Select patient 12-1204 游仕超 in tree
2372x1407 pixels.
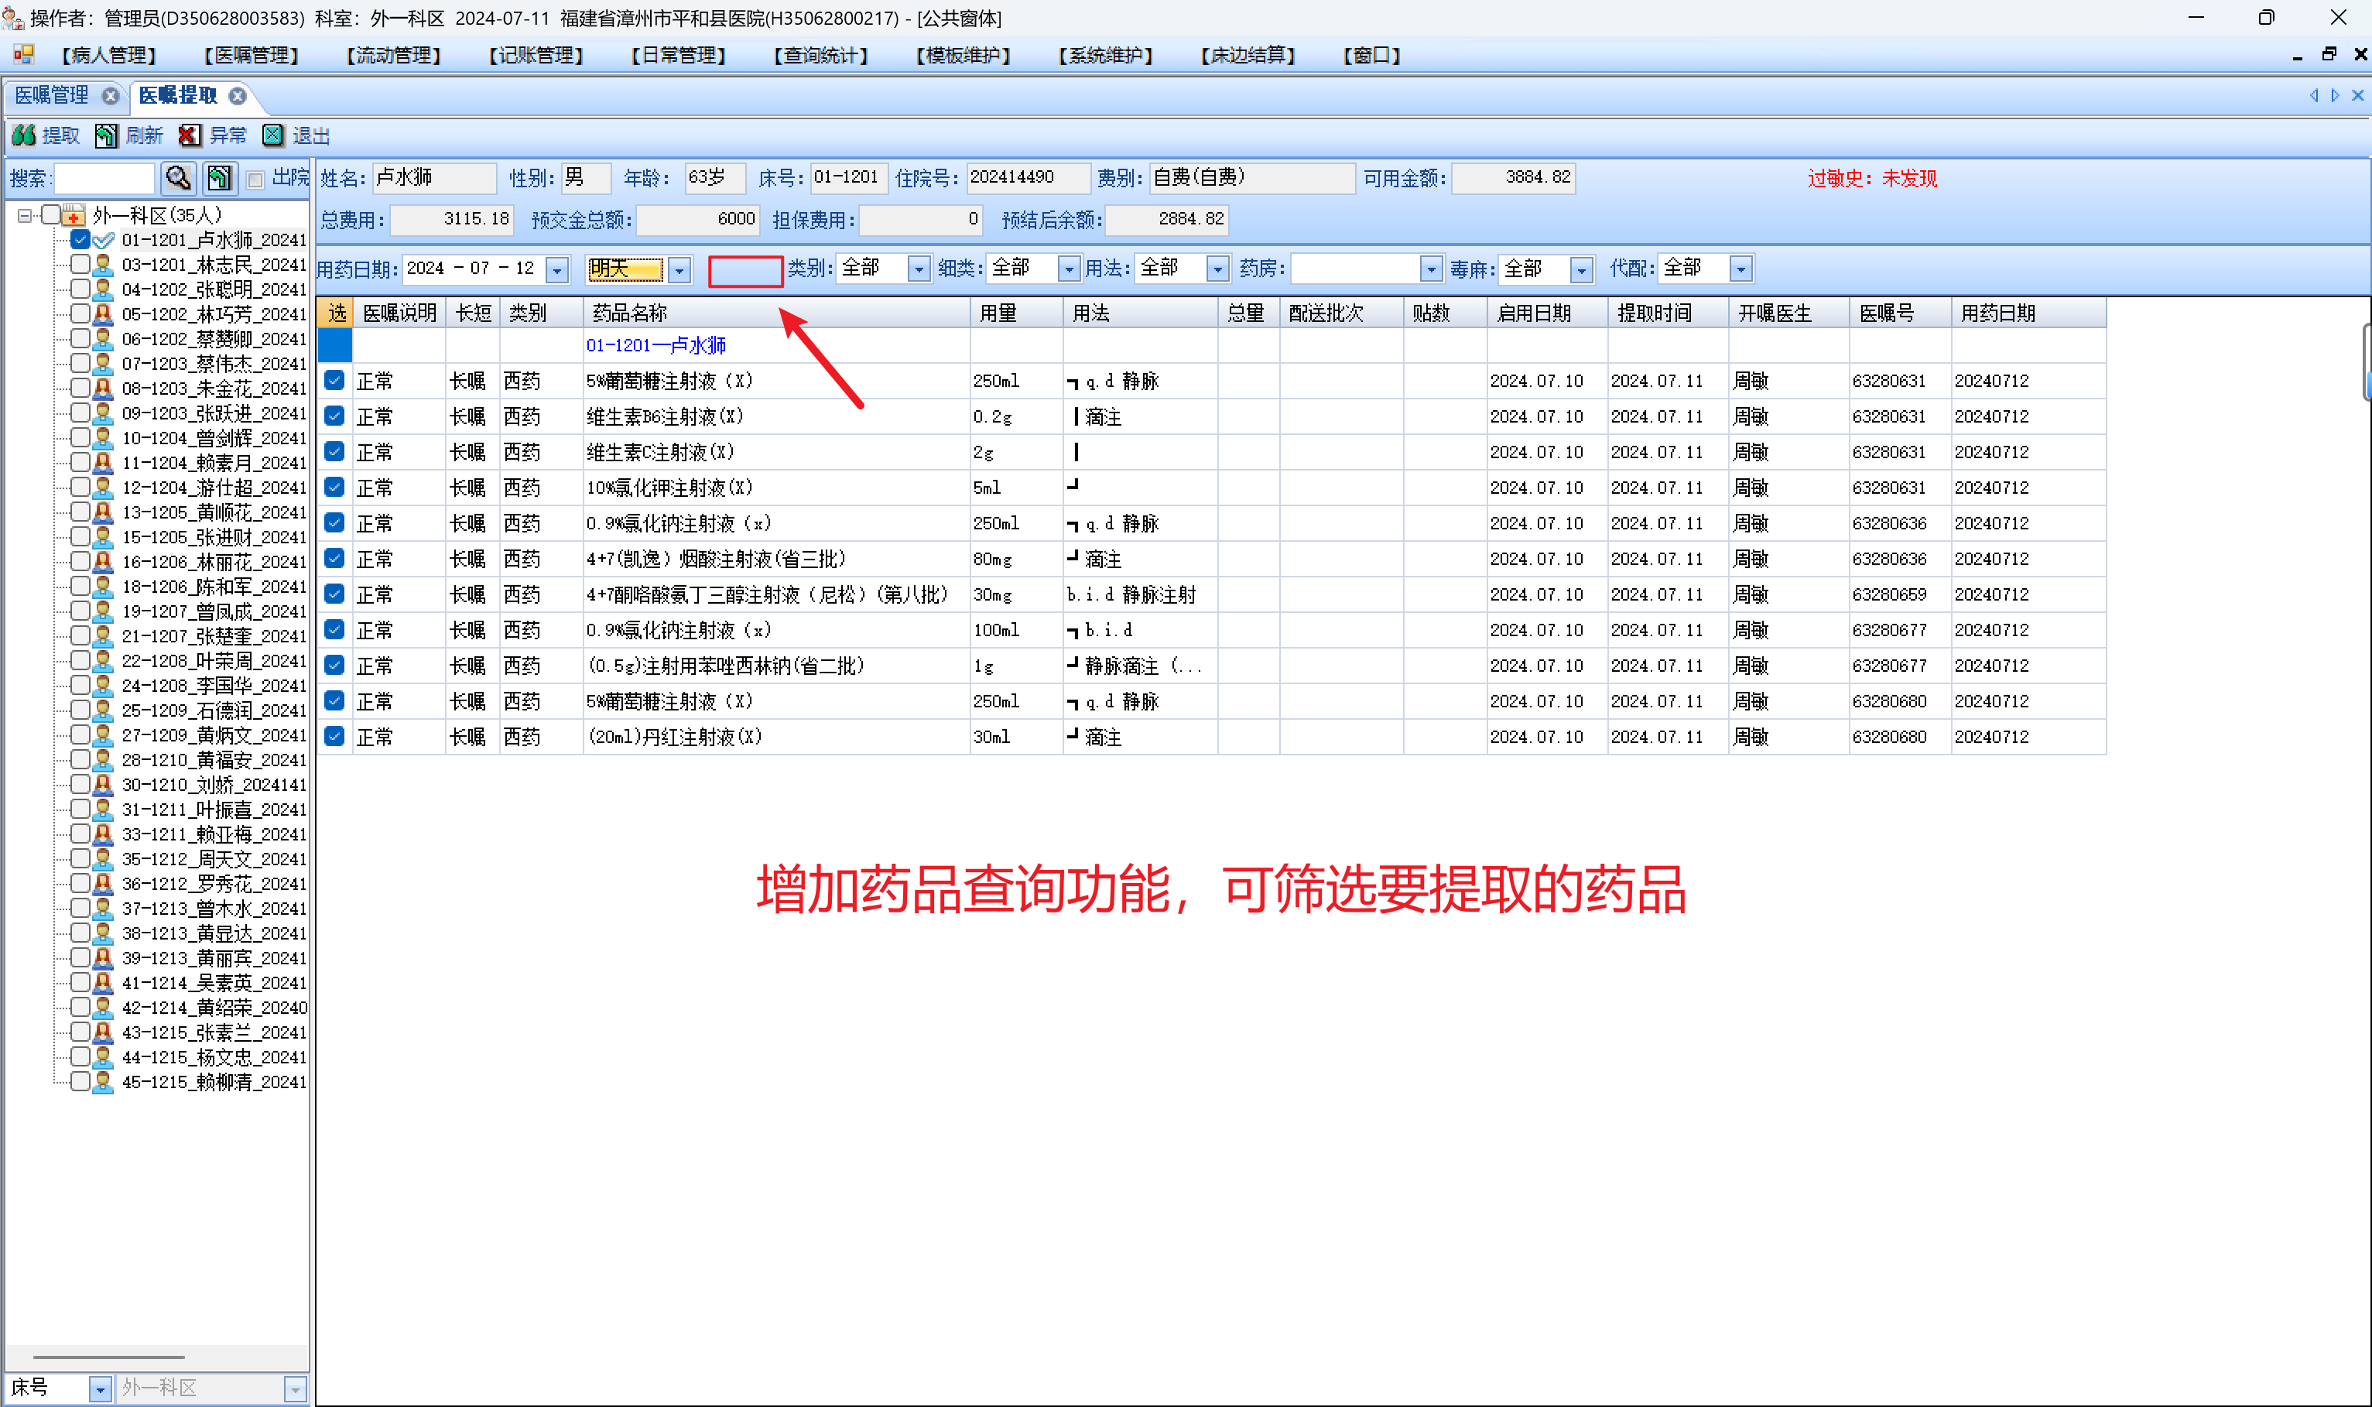(x=214, y=488)
